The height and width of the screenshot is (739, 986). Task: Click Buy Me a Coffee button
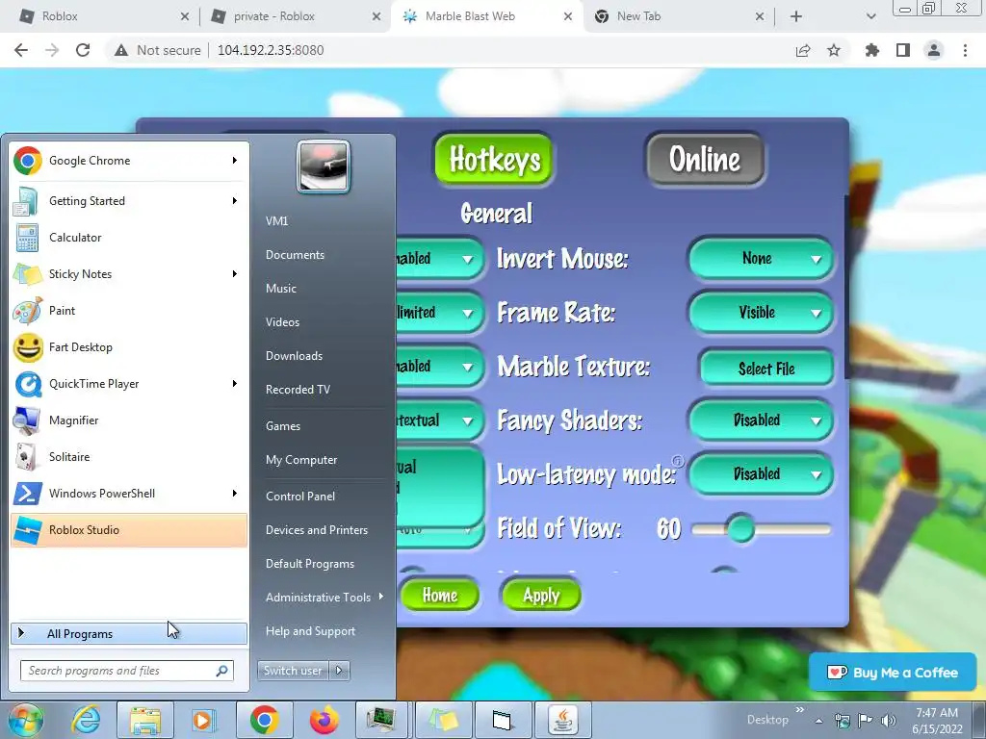coord(893,673)
